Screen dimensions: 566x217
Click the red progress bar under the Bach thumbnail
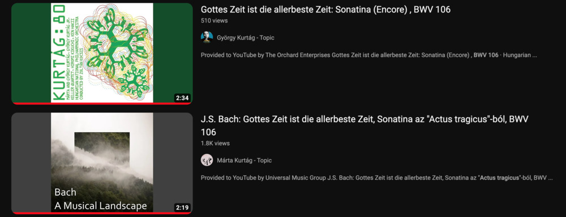click(102, 213)
